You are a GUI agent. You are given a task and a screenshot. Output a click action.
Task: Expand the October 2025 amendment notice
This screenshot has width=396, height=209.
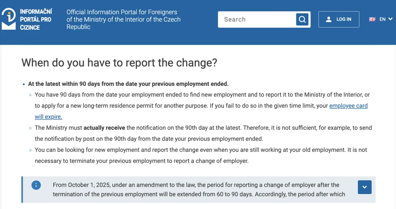364,187
